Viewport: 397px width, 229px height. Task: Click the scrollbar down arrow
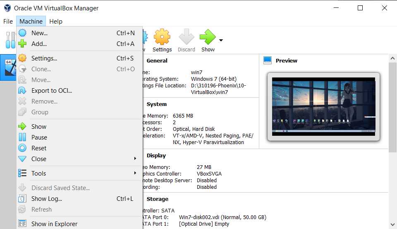pos(392,224)
